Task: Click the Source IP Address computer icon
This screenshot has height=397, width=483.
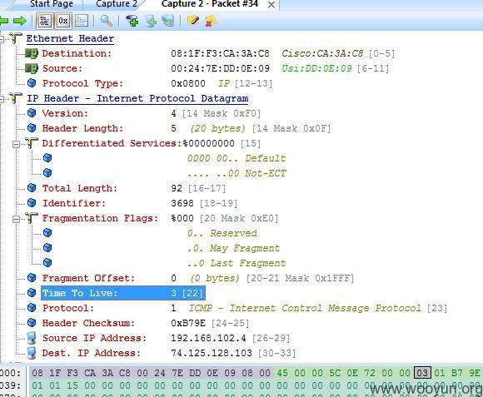Action: [32, 338]
